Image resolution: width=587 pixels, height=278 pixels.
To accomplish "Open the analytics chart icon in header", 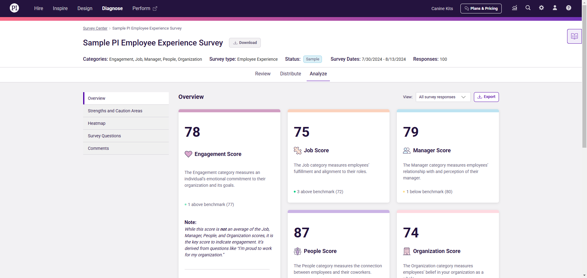I will click(515, 8).
